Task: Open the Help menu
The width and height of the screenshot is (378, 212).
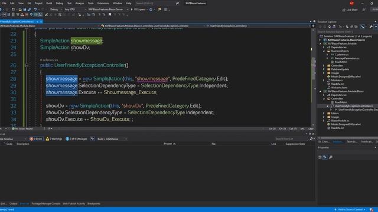Action: pyautogui.click(x=129, y=3)
